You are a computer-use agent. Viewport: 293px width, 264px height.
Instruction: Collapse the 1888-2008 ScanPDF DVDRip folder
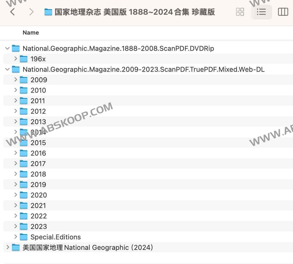8,48
